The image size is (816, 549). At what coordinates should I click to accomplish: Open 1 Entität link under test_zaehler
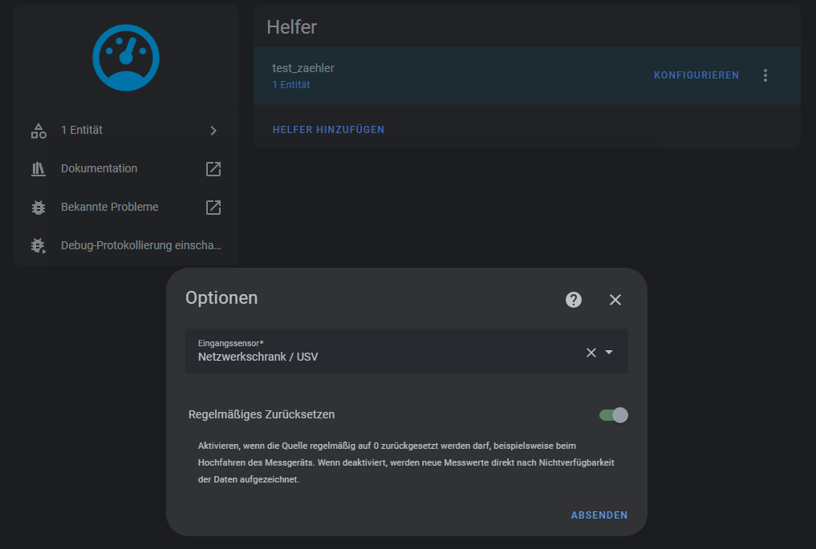tap(290, 85)
